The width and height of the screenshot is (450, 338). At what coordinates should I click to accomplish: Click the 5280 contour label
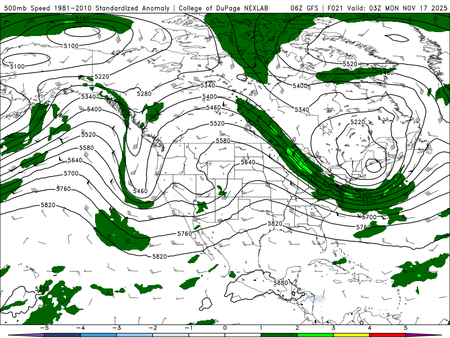click(144, 94)
